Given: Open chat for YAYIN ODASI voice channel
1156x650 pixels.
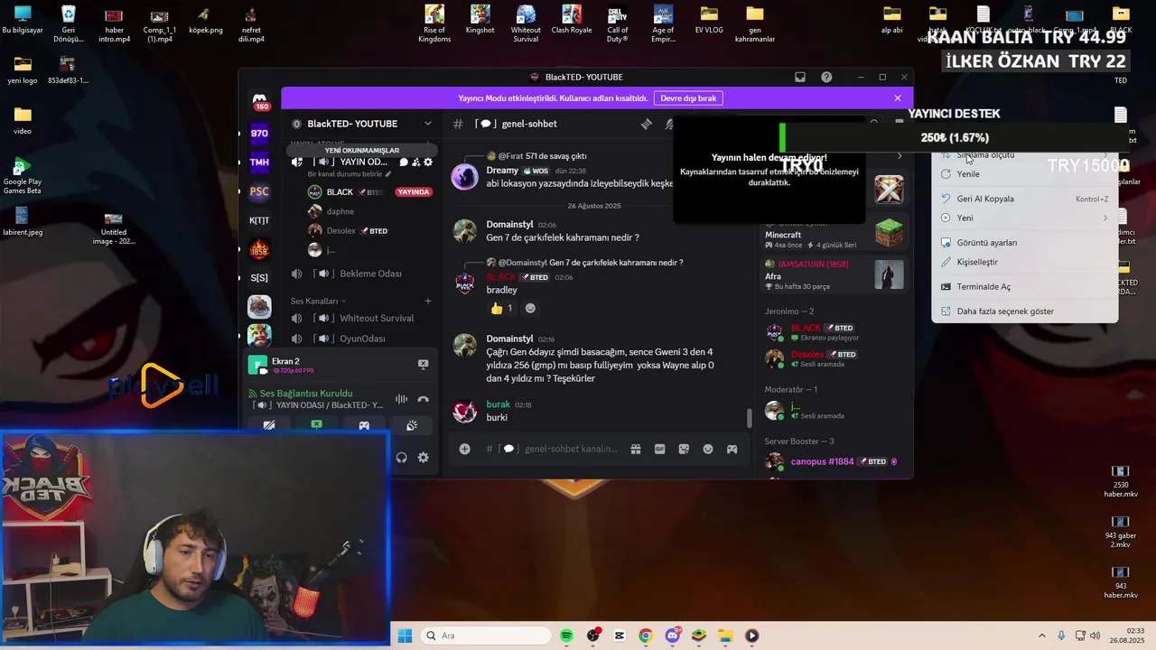Looking at the screenshot, I should pos(404,162).
